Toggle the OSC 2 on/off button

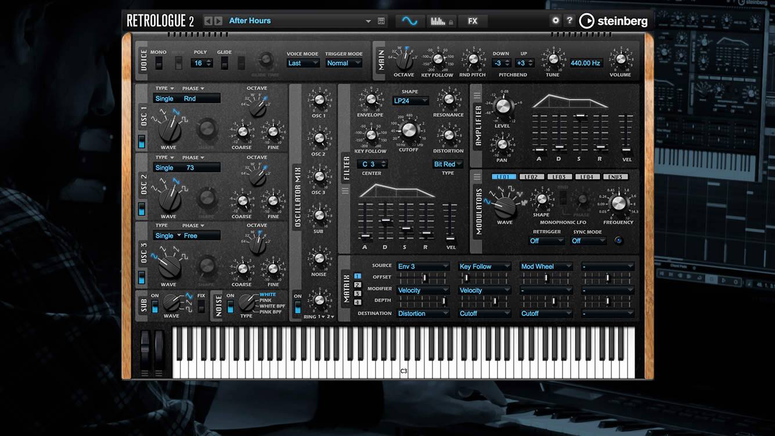point(141,209)
